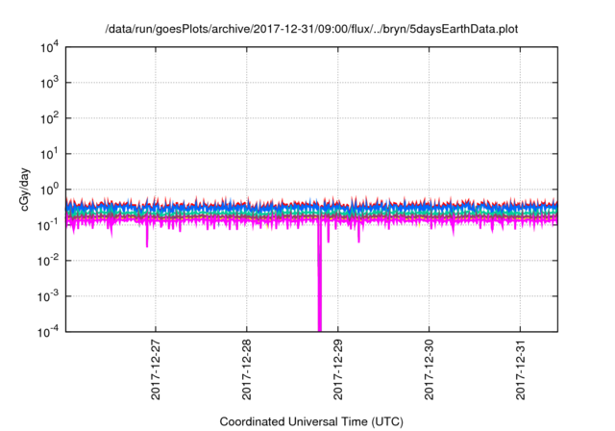Click the 2017-12-29 date label
This screenshot has width=615, height=431.
[x=338, y=369]
